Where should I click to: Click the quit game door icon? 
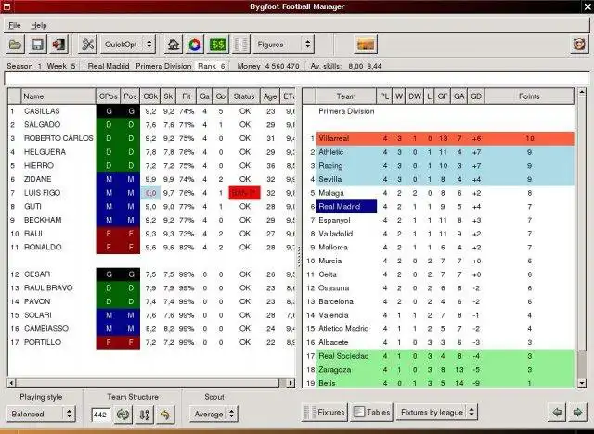(59, 45)
